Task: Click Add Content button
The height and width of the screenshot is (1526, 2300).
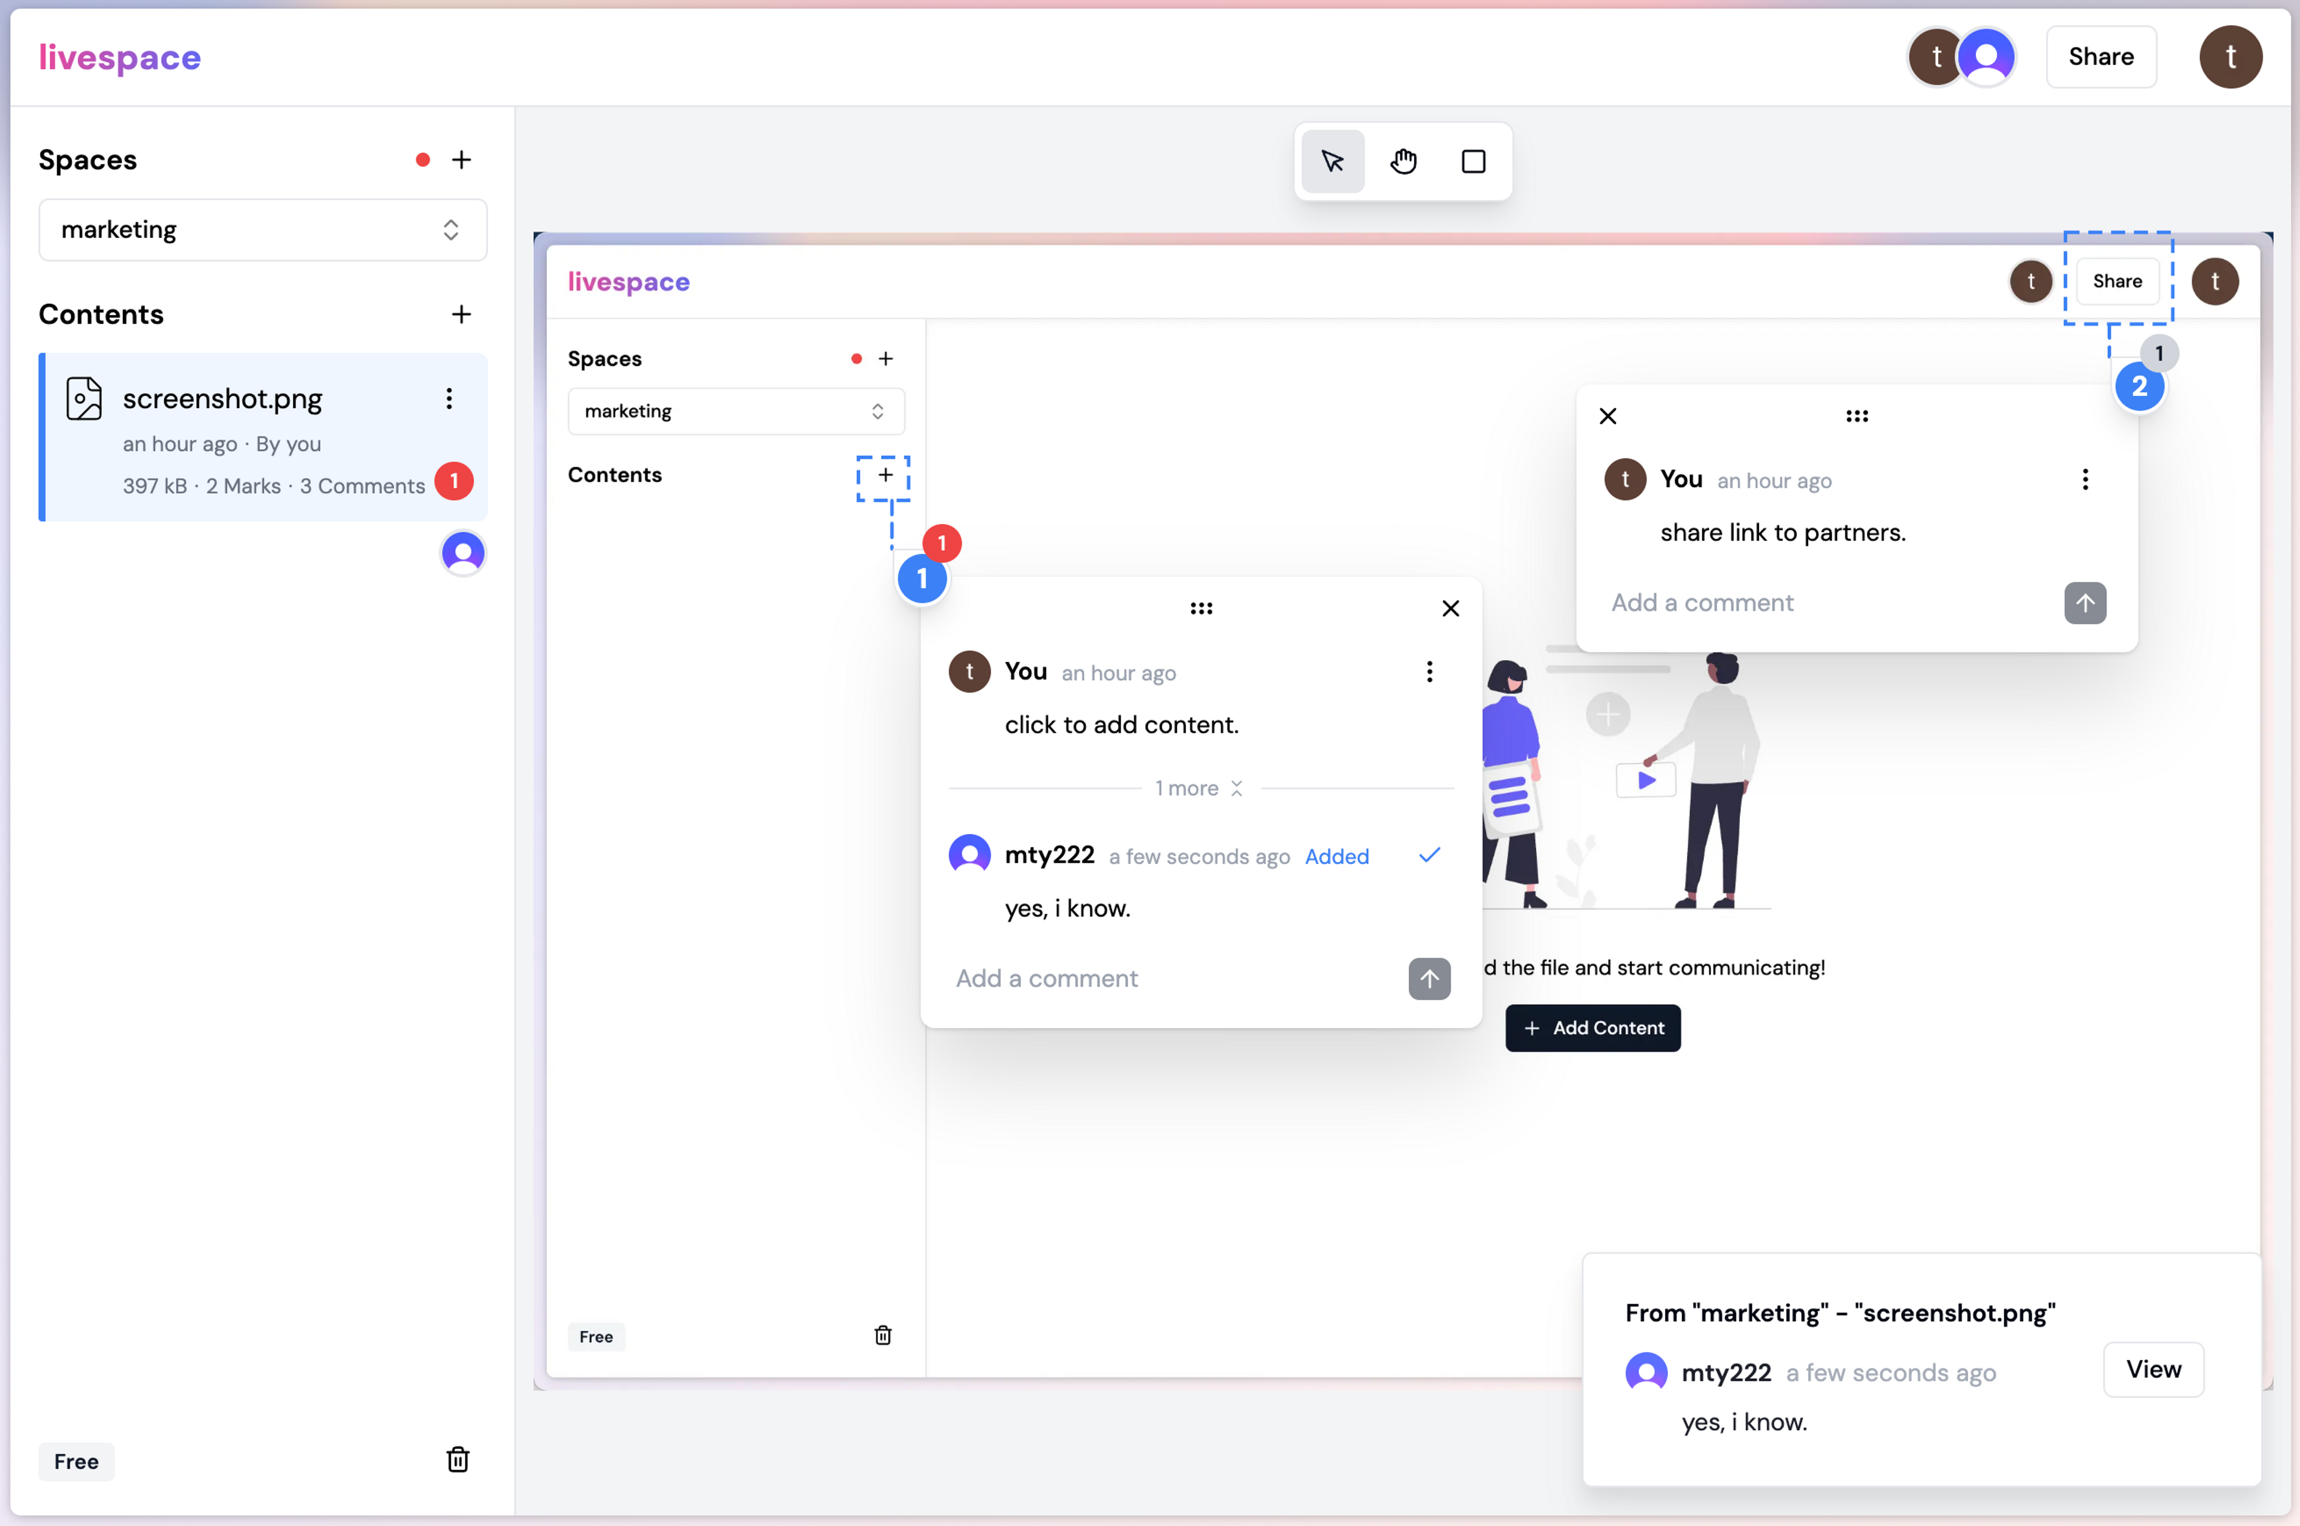Action: click(x=1592, y=1027)
